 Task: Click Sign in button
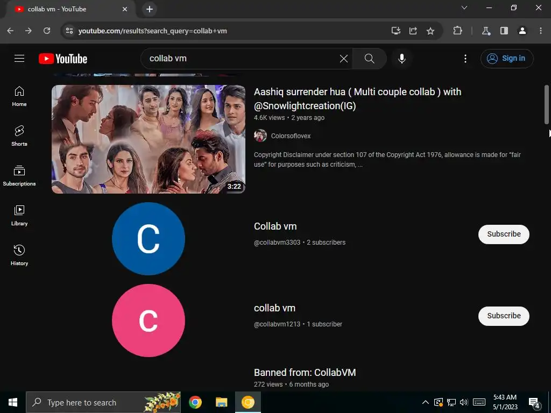(507, 59)
